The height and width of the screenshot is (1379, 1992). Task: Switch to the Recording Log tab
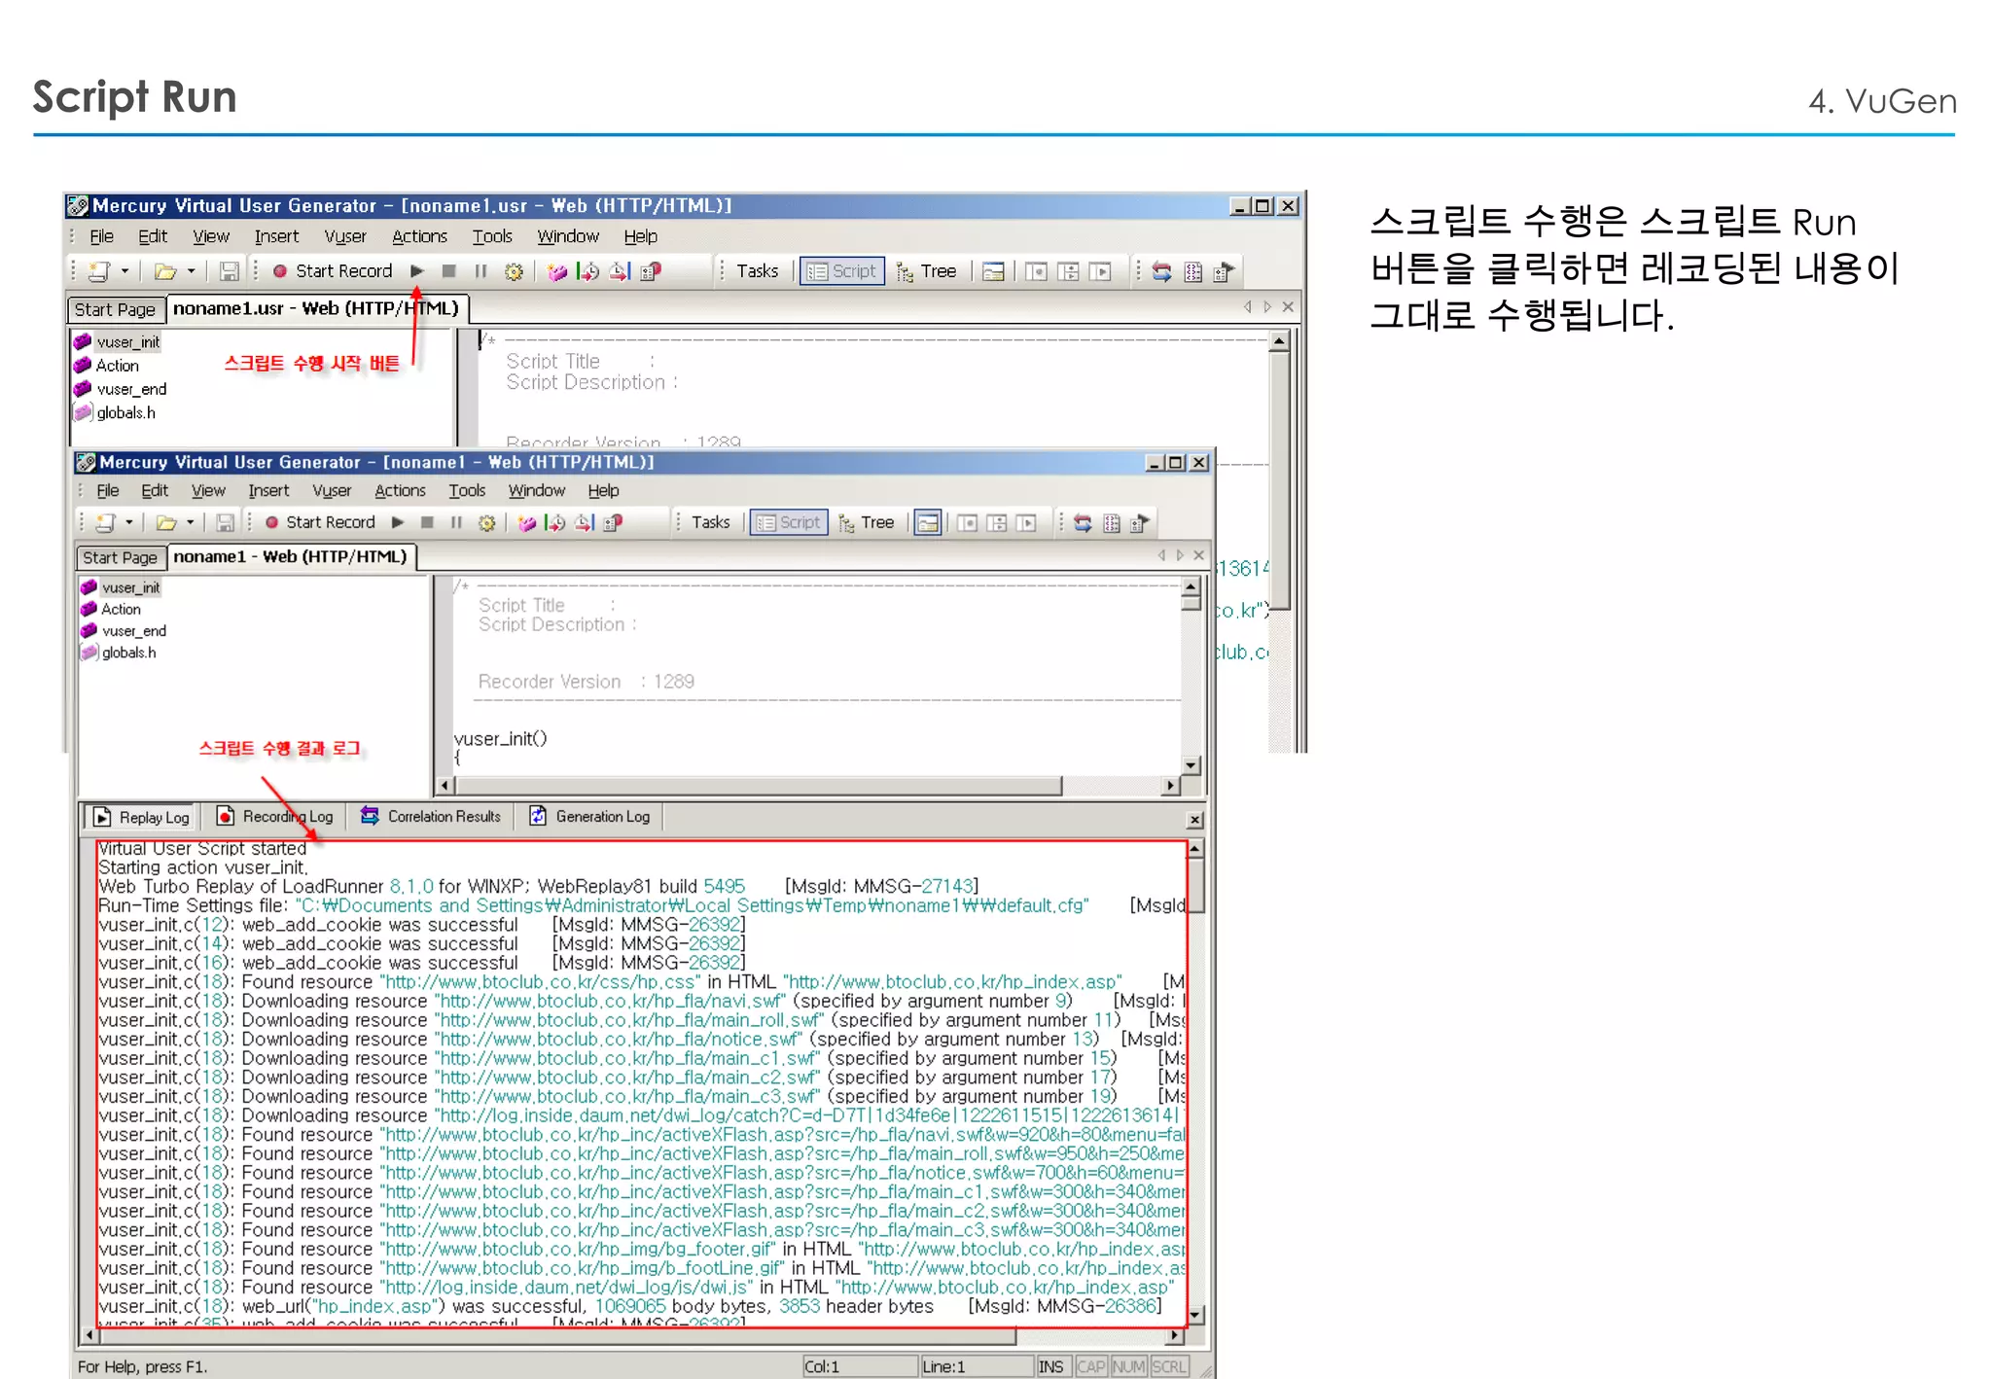[x=276, y=817]
